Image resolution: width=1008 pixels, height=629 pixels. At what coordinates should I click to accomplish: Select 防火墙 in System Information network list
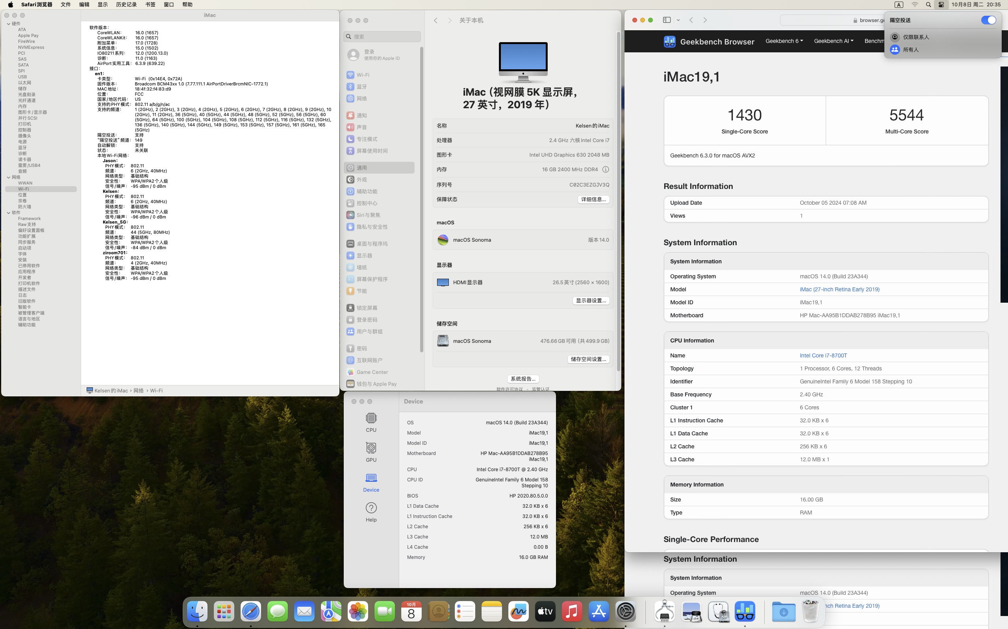tap(24, 207)
